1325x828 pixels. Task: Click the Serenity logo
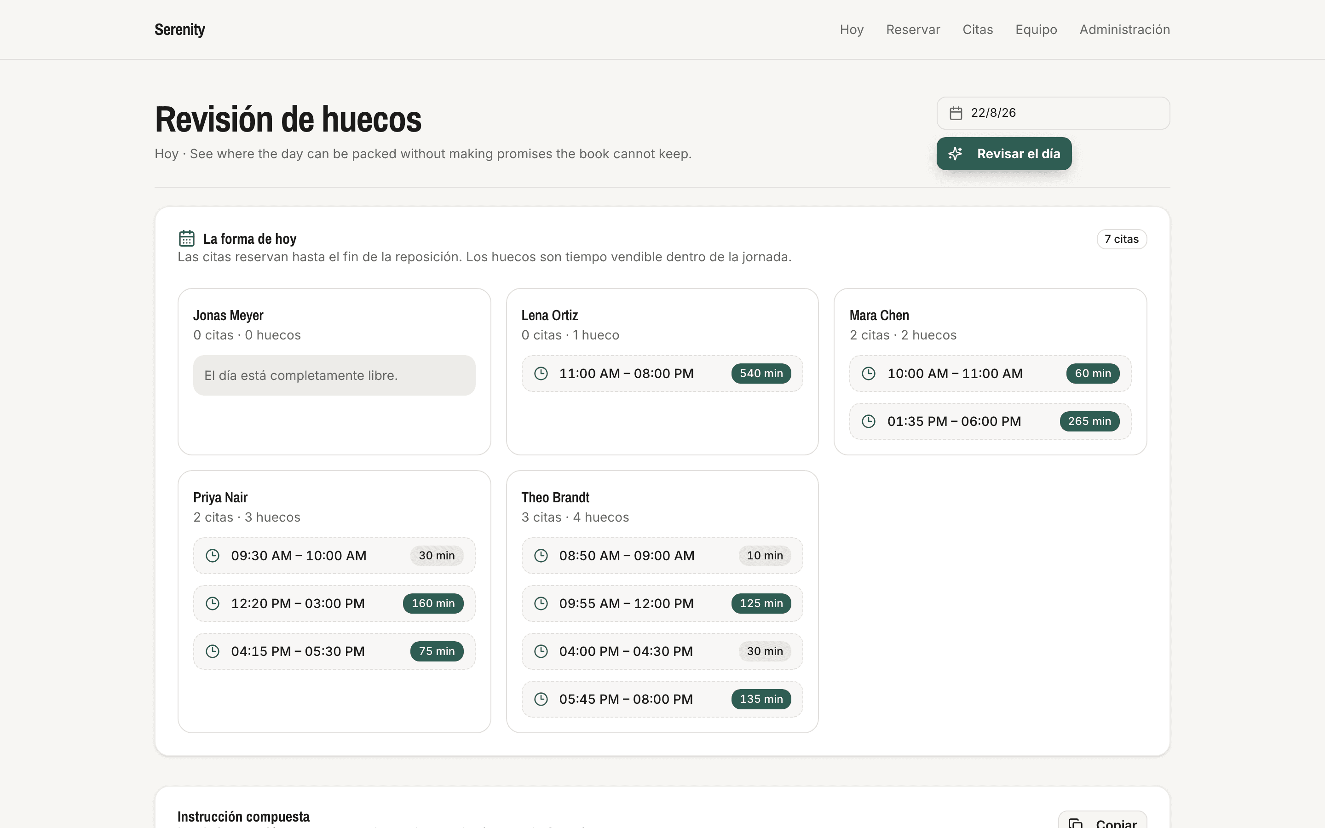point(179,29)
